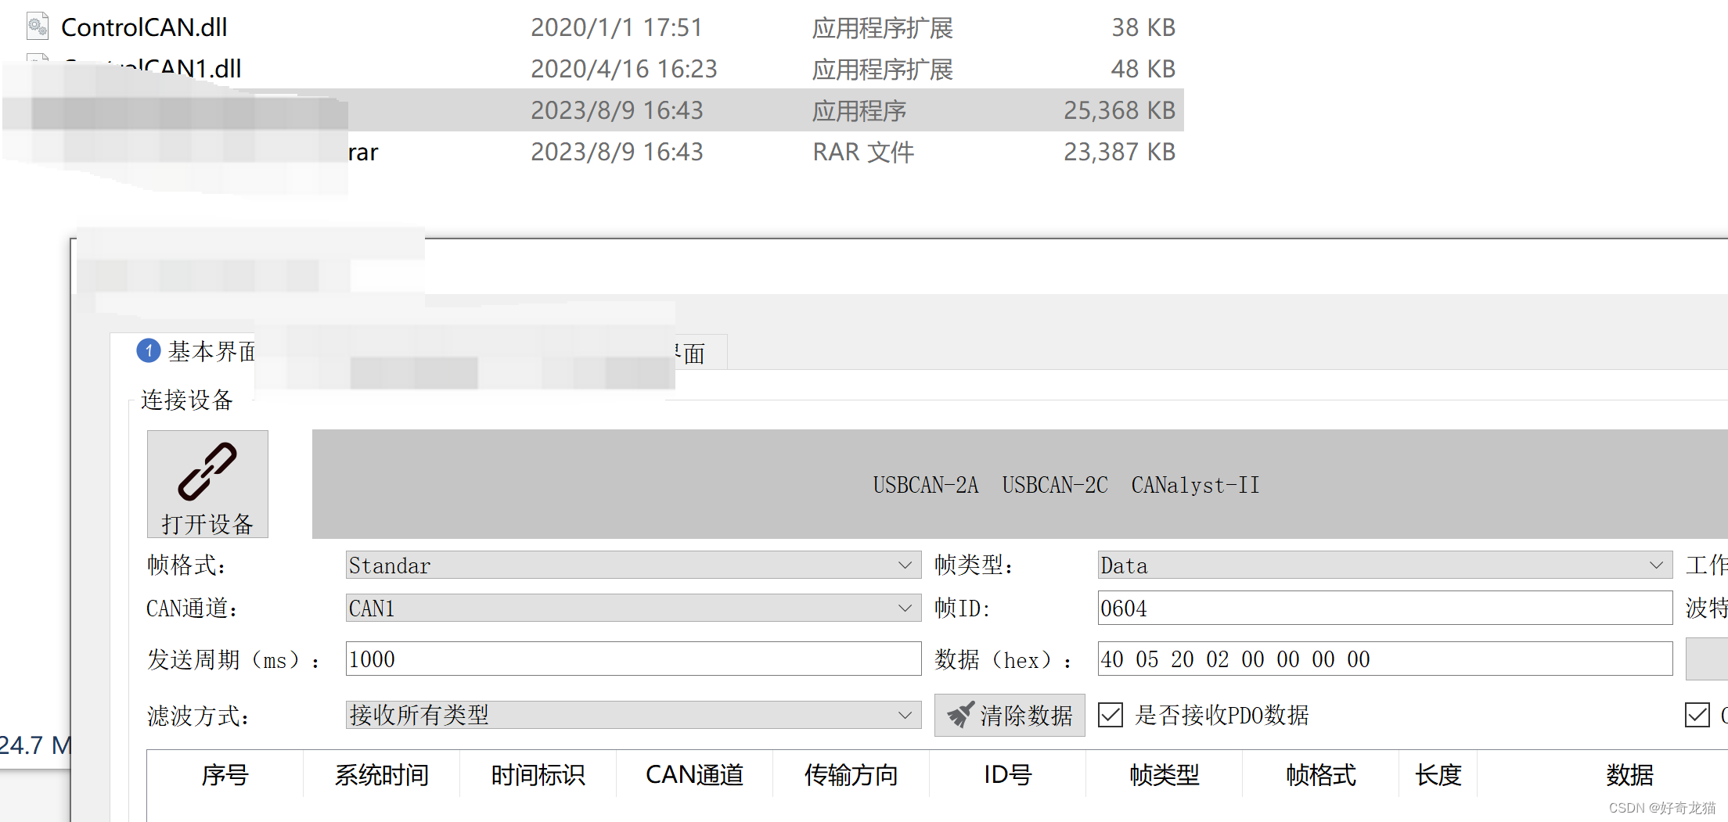Click the 传输方向 column header
The image size is (1728, 822).
pyautogui.click(x=851, y=774)
